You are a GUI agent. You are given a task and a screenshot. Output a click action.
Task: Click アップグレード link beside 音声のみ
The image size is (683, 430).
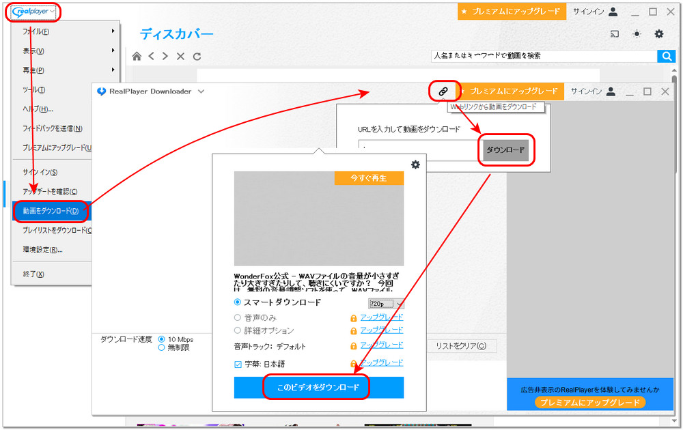point(382,317)
